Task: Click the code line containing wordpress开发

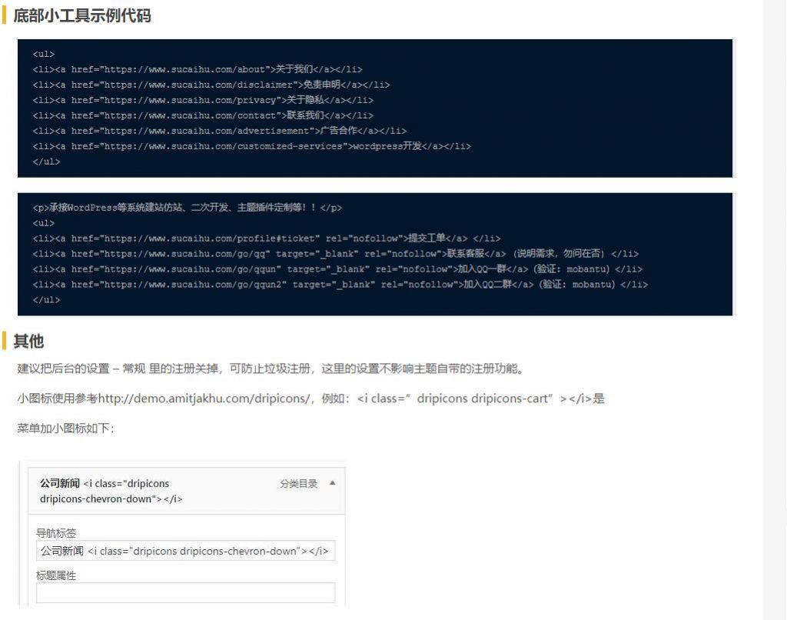Action: (252, 146)
